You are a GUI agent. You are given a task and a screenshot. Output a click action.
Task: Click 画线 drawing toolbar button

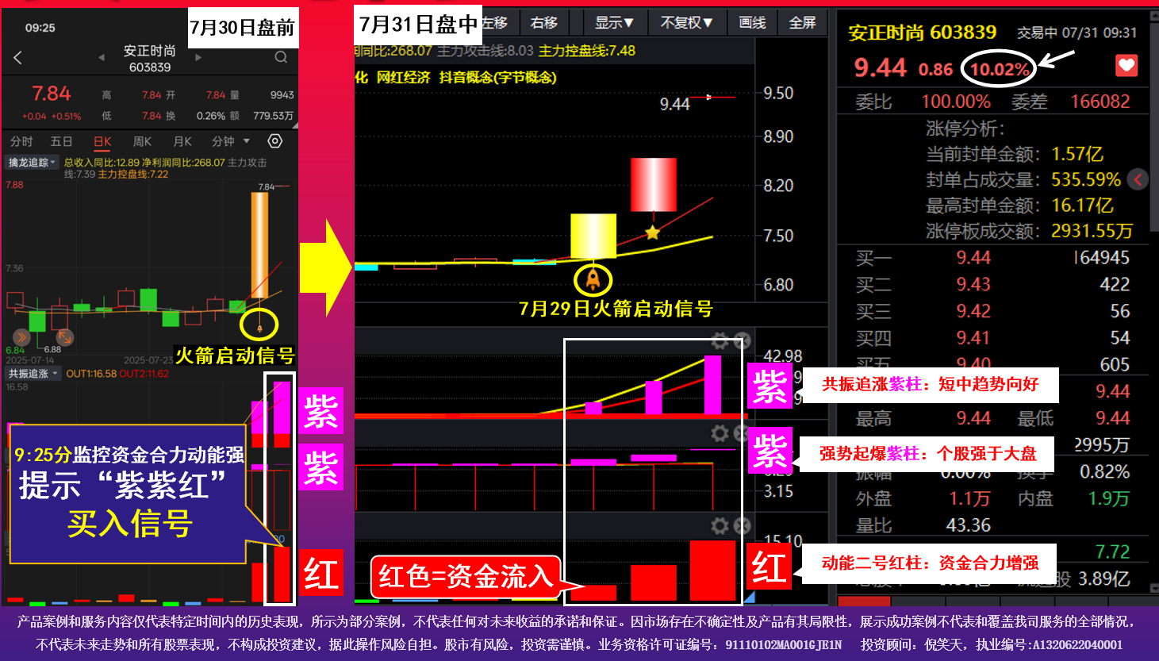click(x=752, y=22)
